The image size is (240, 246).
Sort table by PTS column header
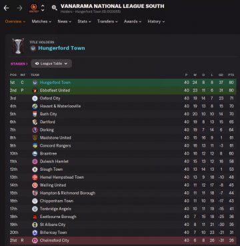[231, 75]
